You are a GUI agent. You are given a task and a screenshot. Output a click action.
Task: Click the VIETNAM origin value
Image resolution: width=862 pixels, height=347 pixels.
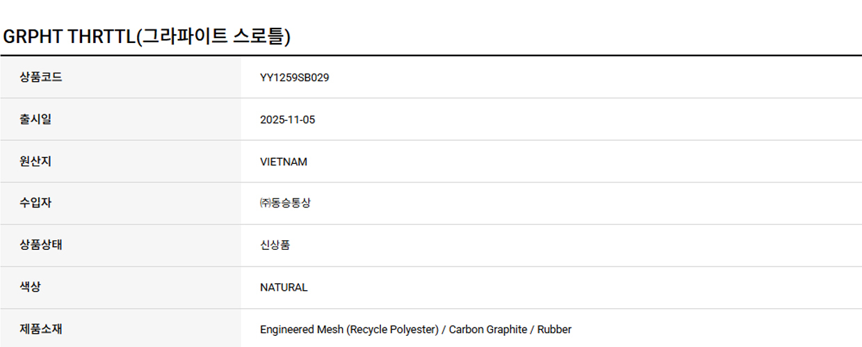tap(283, 162)
